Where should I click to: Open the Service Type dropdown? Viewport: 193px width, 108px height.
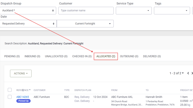(x=134, y=11)
